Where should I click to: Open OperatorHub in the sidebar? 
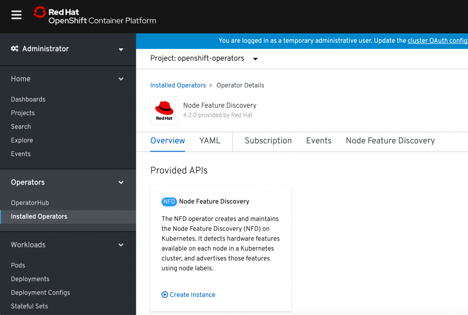coord(30,203)
